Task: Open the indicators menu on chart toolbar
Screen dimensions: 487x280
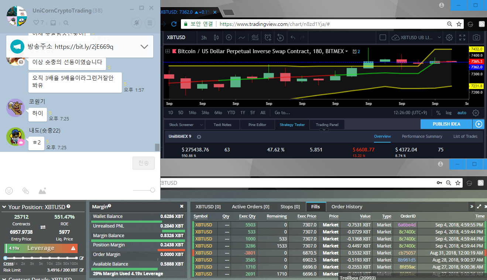Action: click(x=242, y=37)
